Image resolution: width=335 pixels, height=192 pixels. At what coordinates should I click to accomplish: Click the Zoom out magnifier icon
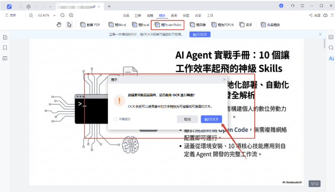pyautogui.click(x=62, y=15)
